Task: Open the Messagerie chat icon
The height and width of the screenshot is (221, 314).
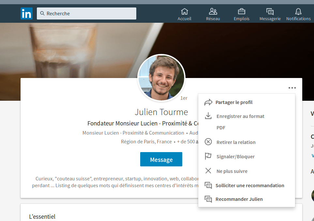Action: [270, 11]
